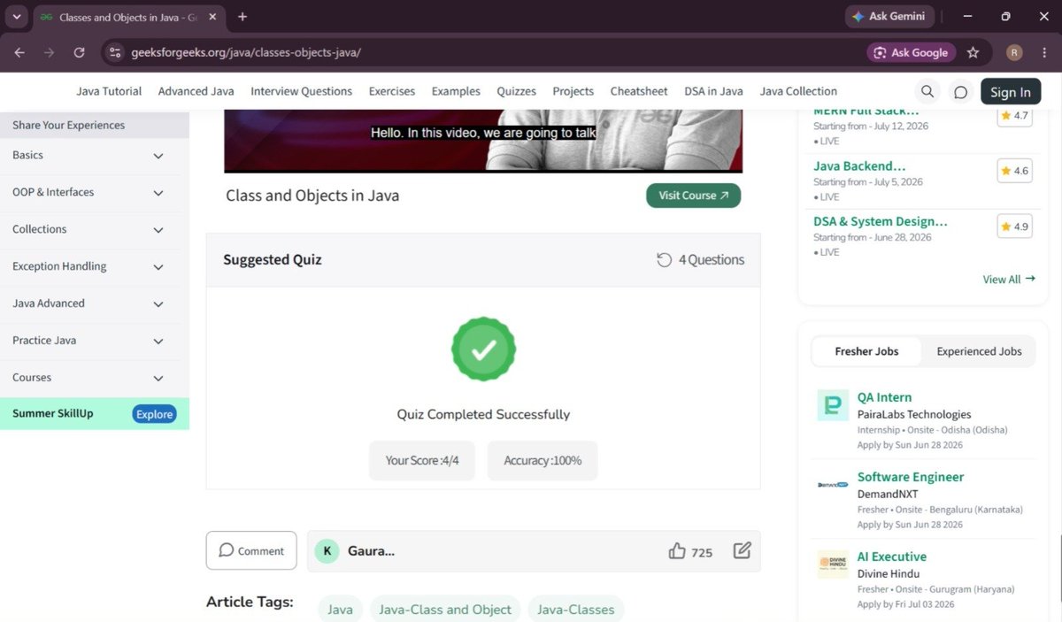The image size is (1062, 622).
Task: Open the Chrome profile avatar R
Action: click(1014, 52)
